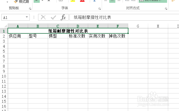Select row 5 header

click(x=4, y=51)
